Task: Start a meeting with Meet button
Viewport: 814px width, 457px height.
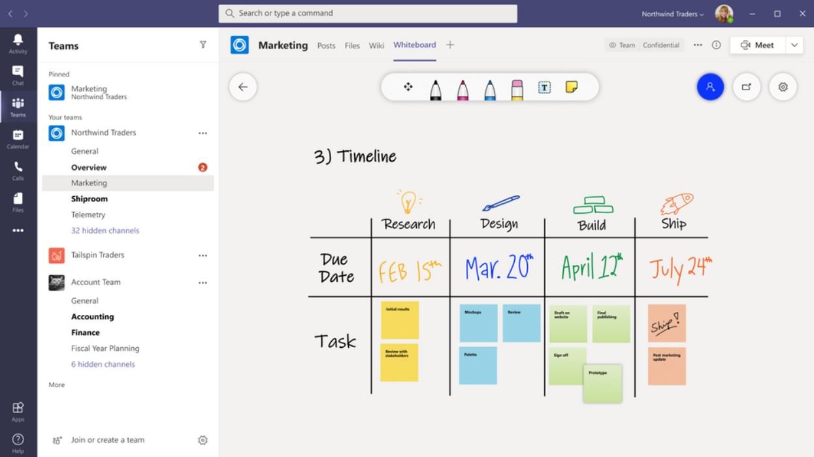Action: click(757, 45)
